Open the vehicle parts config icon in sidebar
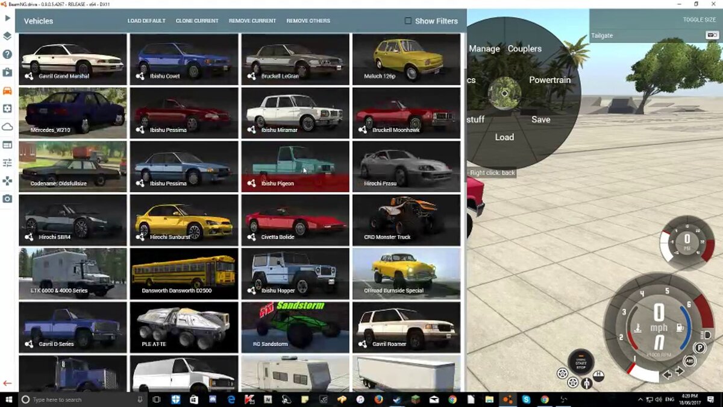 [7, 109]
